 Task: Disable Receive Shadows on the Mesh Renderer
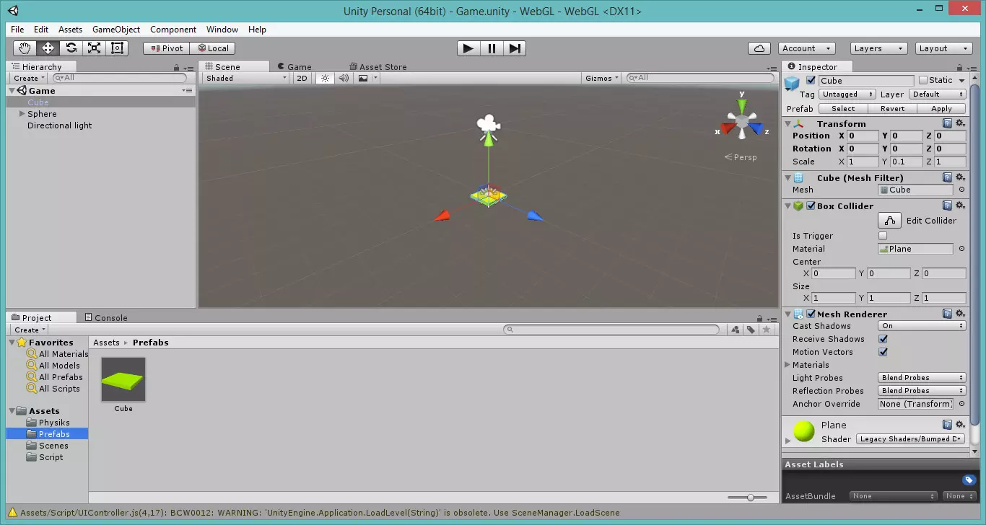point(883,339)
